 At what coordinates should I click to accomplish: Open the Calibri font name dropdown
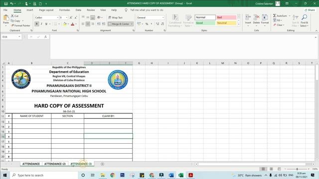coord(58,18)
